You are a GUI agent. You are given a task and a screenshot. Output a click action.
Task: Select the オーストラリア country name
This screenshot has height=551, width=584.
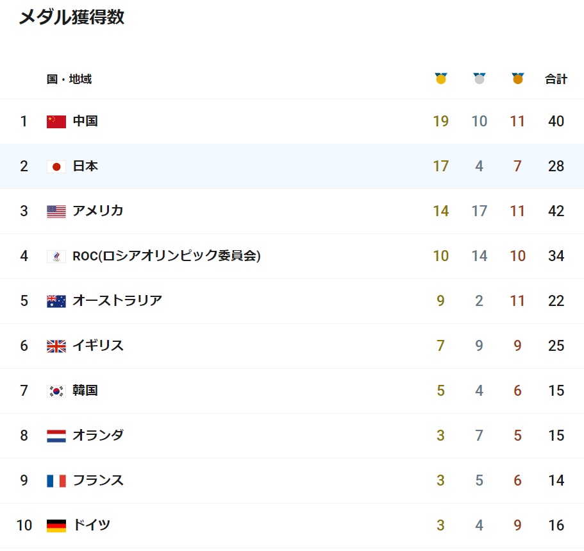click(x=117, y=300)
